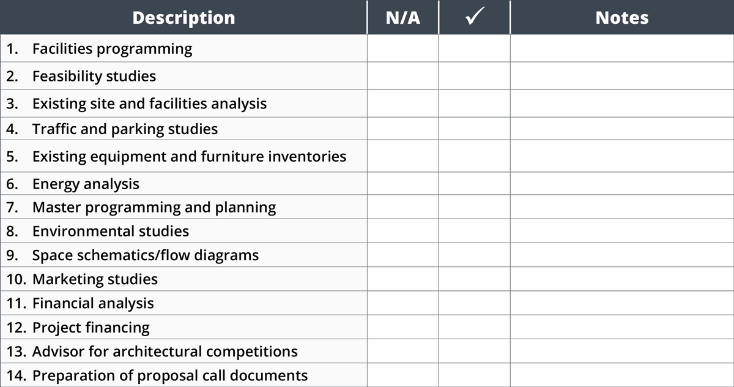Click Notes cell for Preparation of proposal call documents

(x=622, y=375)
